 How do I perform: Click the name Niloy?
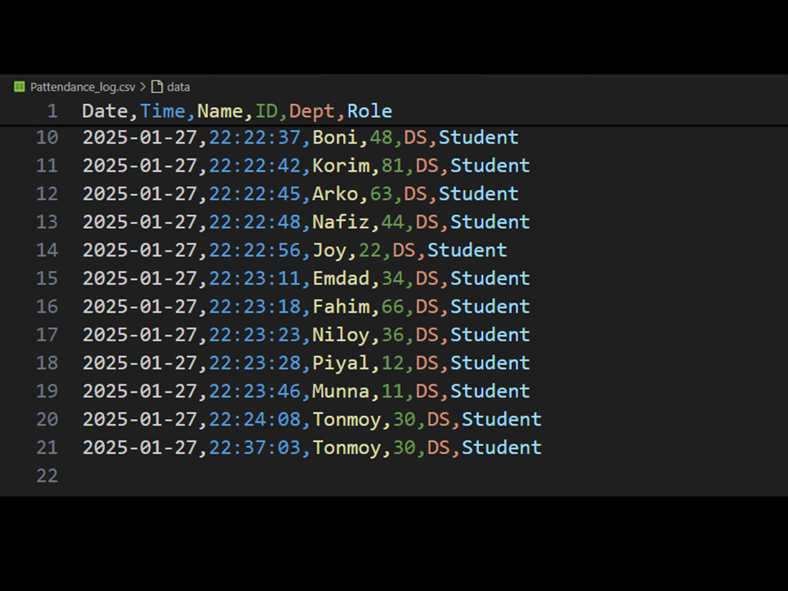(341, 334)
